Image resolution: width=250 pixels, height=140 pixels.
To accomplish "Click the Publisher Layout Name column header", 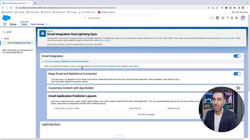I will coord(67,108).
